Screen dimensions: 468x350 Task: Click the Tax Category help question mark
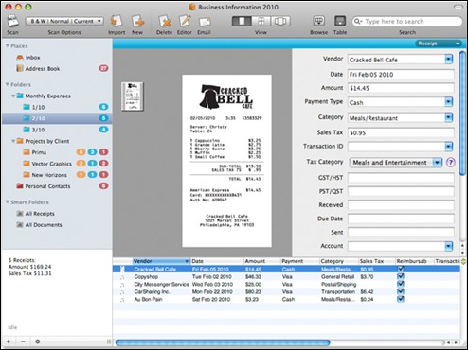point(451,163)
